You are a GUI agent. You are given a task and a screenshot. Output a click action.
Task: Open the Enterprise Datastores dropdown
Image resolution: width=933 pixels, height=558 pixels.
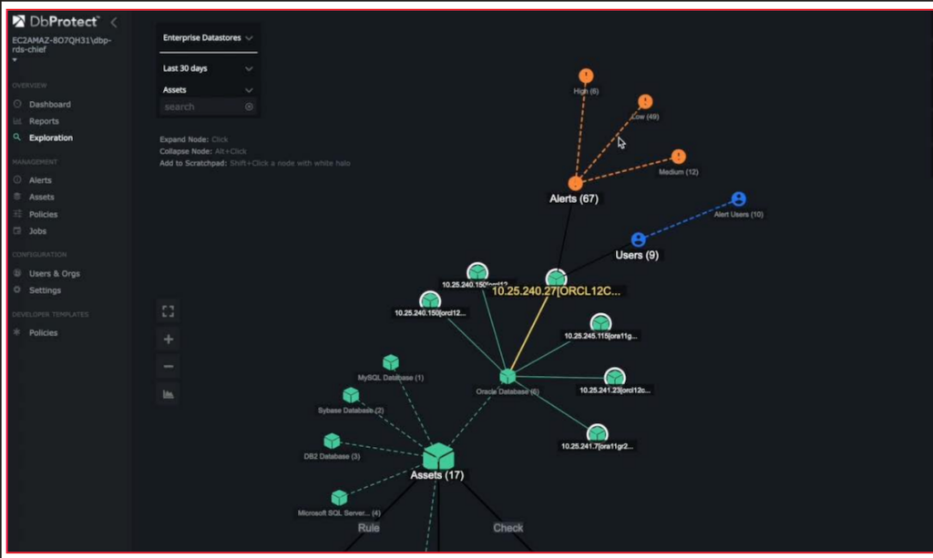[x=208, y=37]
